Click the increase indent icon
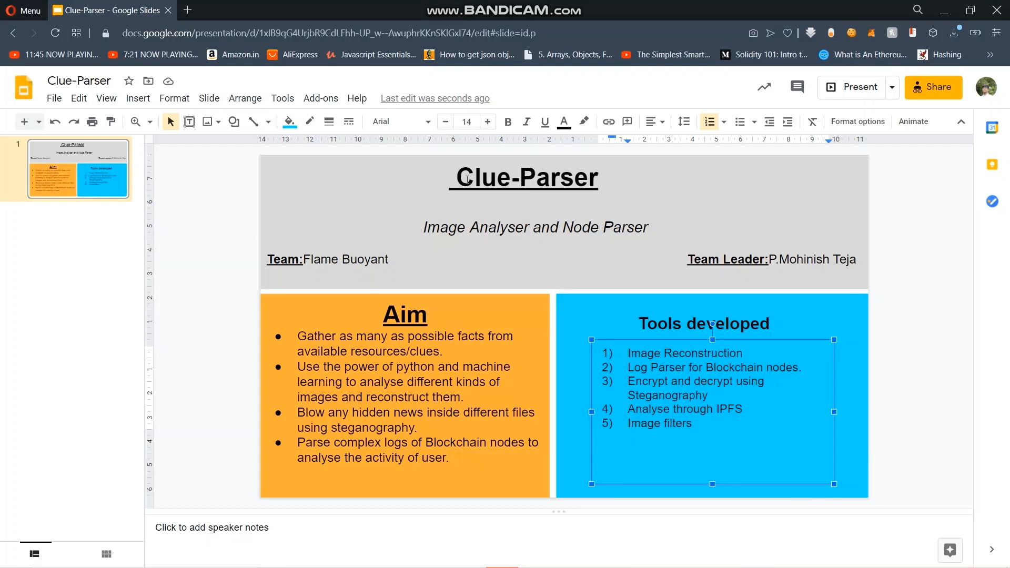 tap(787, 121)
